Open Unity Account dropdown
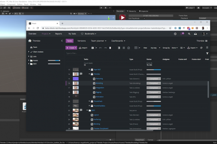The width and height of the screenshot is (217, 144). click(207, 8)
